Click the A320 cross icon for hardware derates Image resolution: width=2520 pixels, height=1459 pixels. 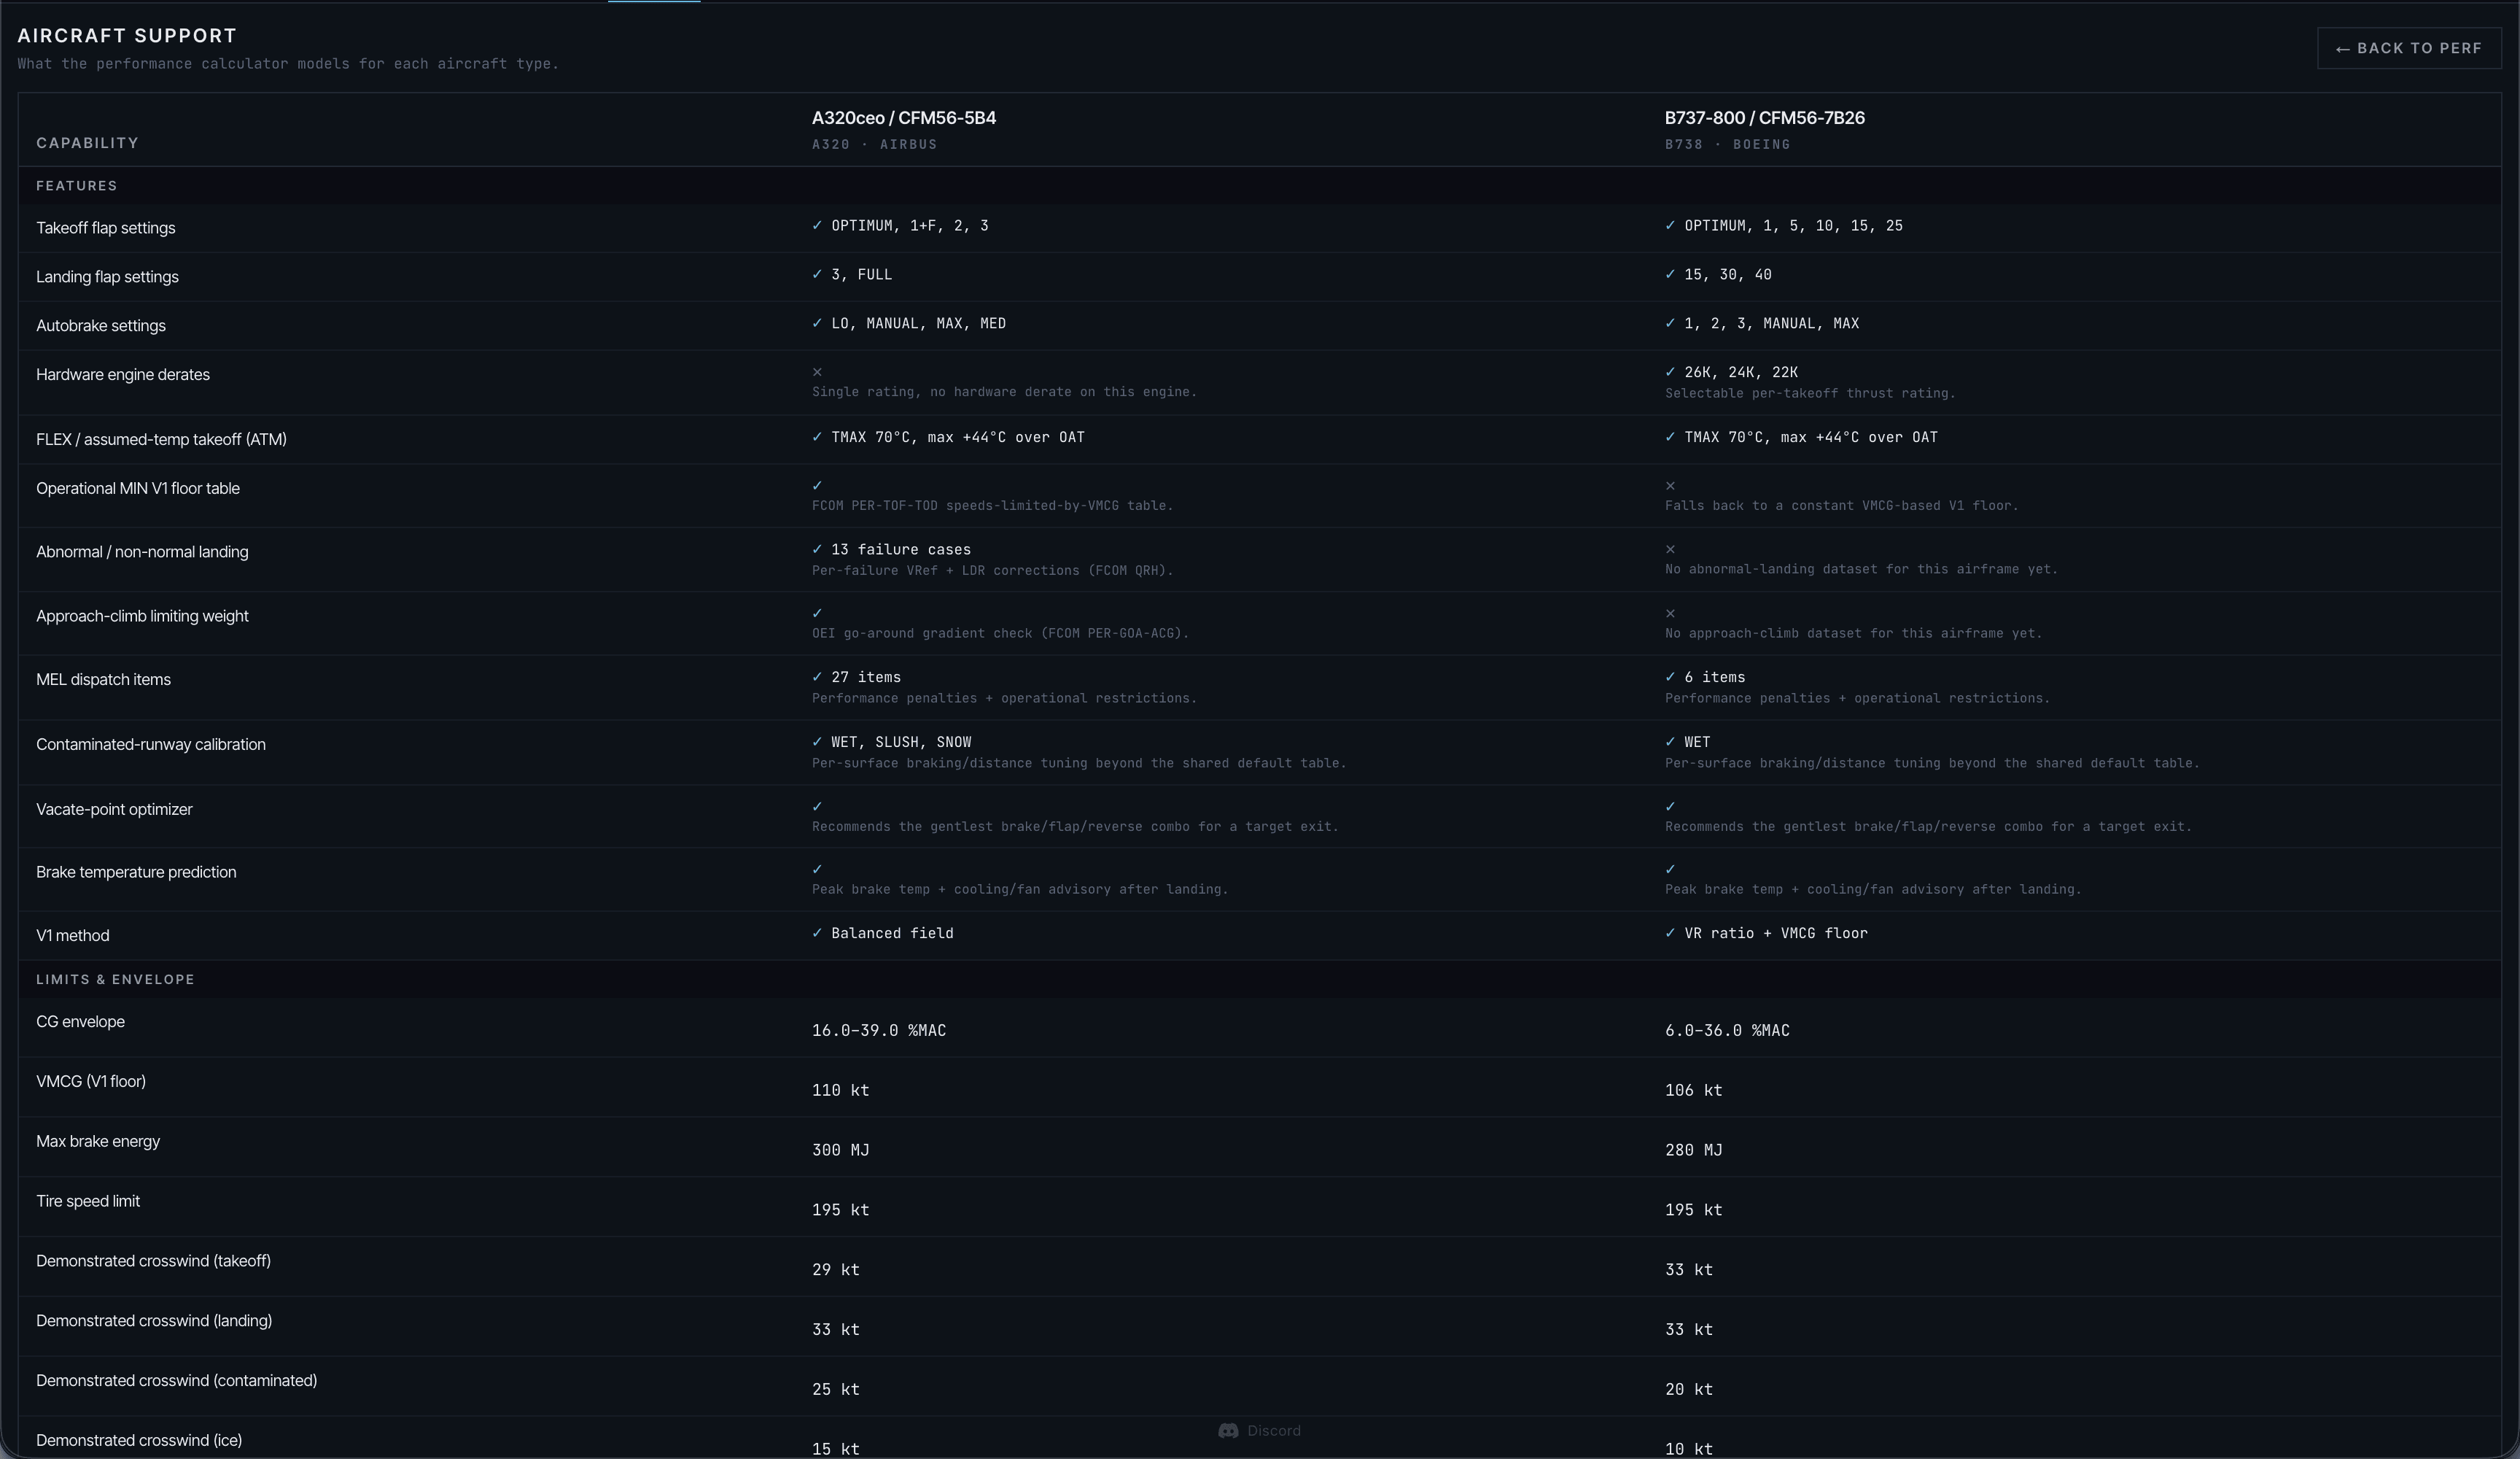(817, 372)
